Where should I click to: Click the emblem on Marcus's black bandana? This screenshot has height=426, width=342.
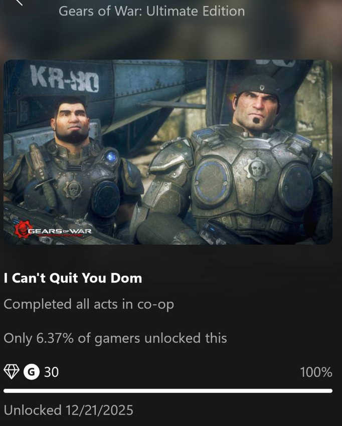(x=262, y=88)
